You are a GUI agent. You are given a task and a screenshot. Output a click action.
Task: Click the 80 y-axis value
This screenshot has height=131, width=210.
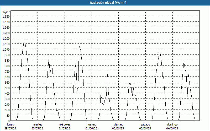point(8,115)
